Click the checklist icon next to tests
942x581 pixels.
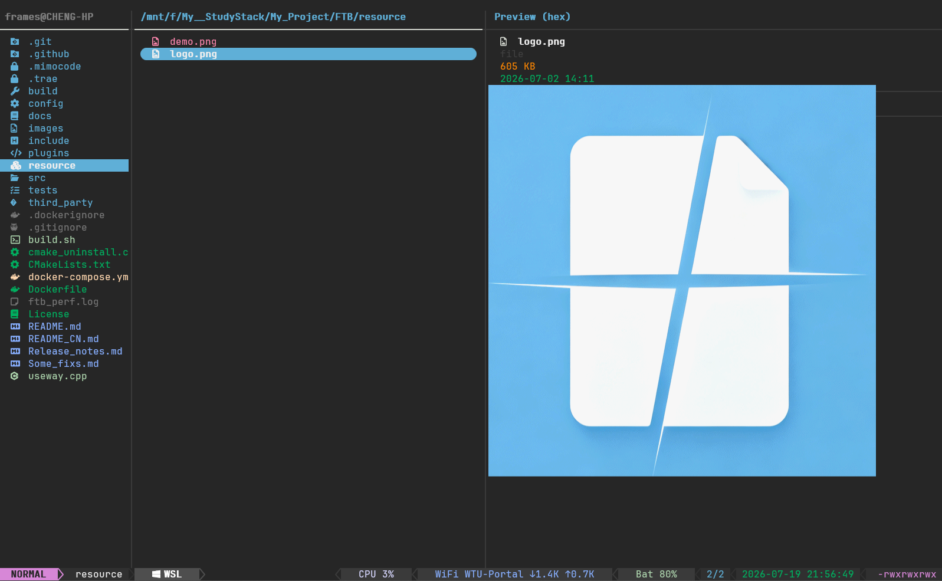click(15, 190)
